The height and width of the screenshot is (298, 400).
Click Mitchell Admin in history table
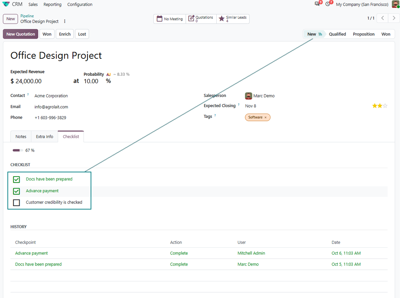tap(251, 253)
